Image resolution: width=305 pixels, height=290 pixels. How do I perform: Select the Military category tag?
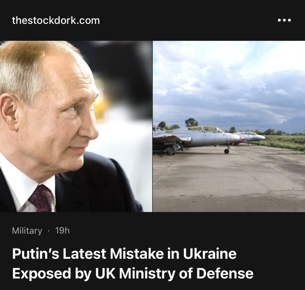click(x=27, y=231)
